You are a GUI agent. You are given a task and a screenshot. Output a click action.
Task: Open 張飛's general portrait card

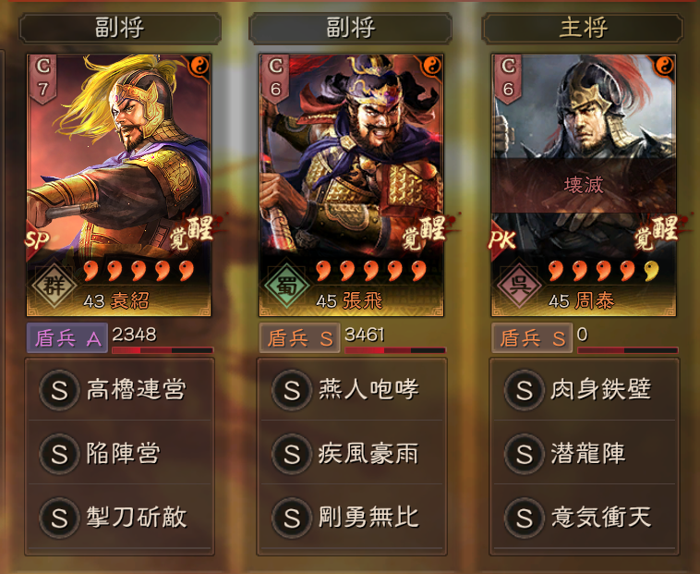click(x=351, y=185)
